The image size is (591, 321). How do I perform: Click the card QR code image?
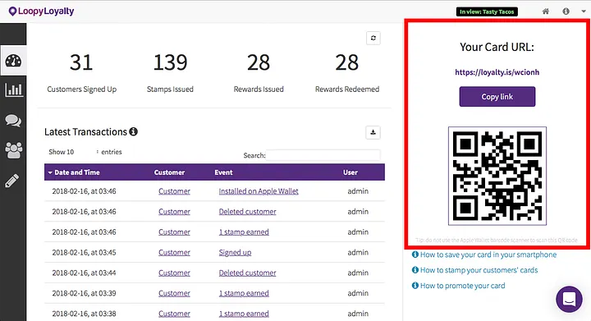click(x=497, y=176)
